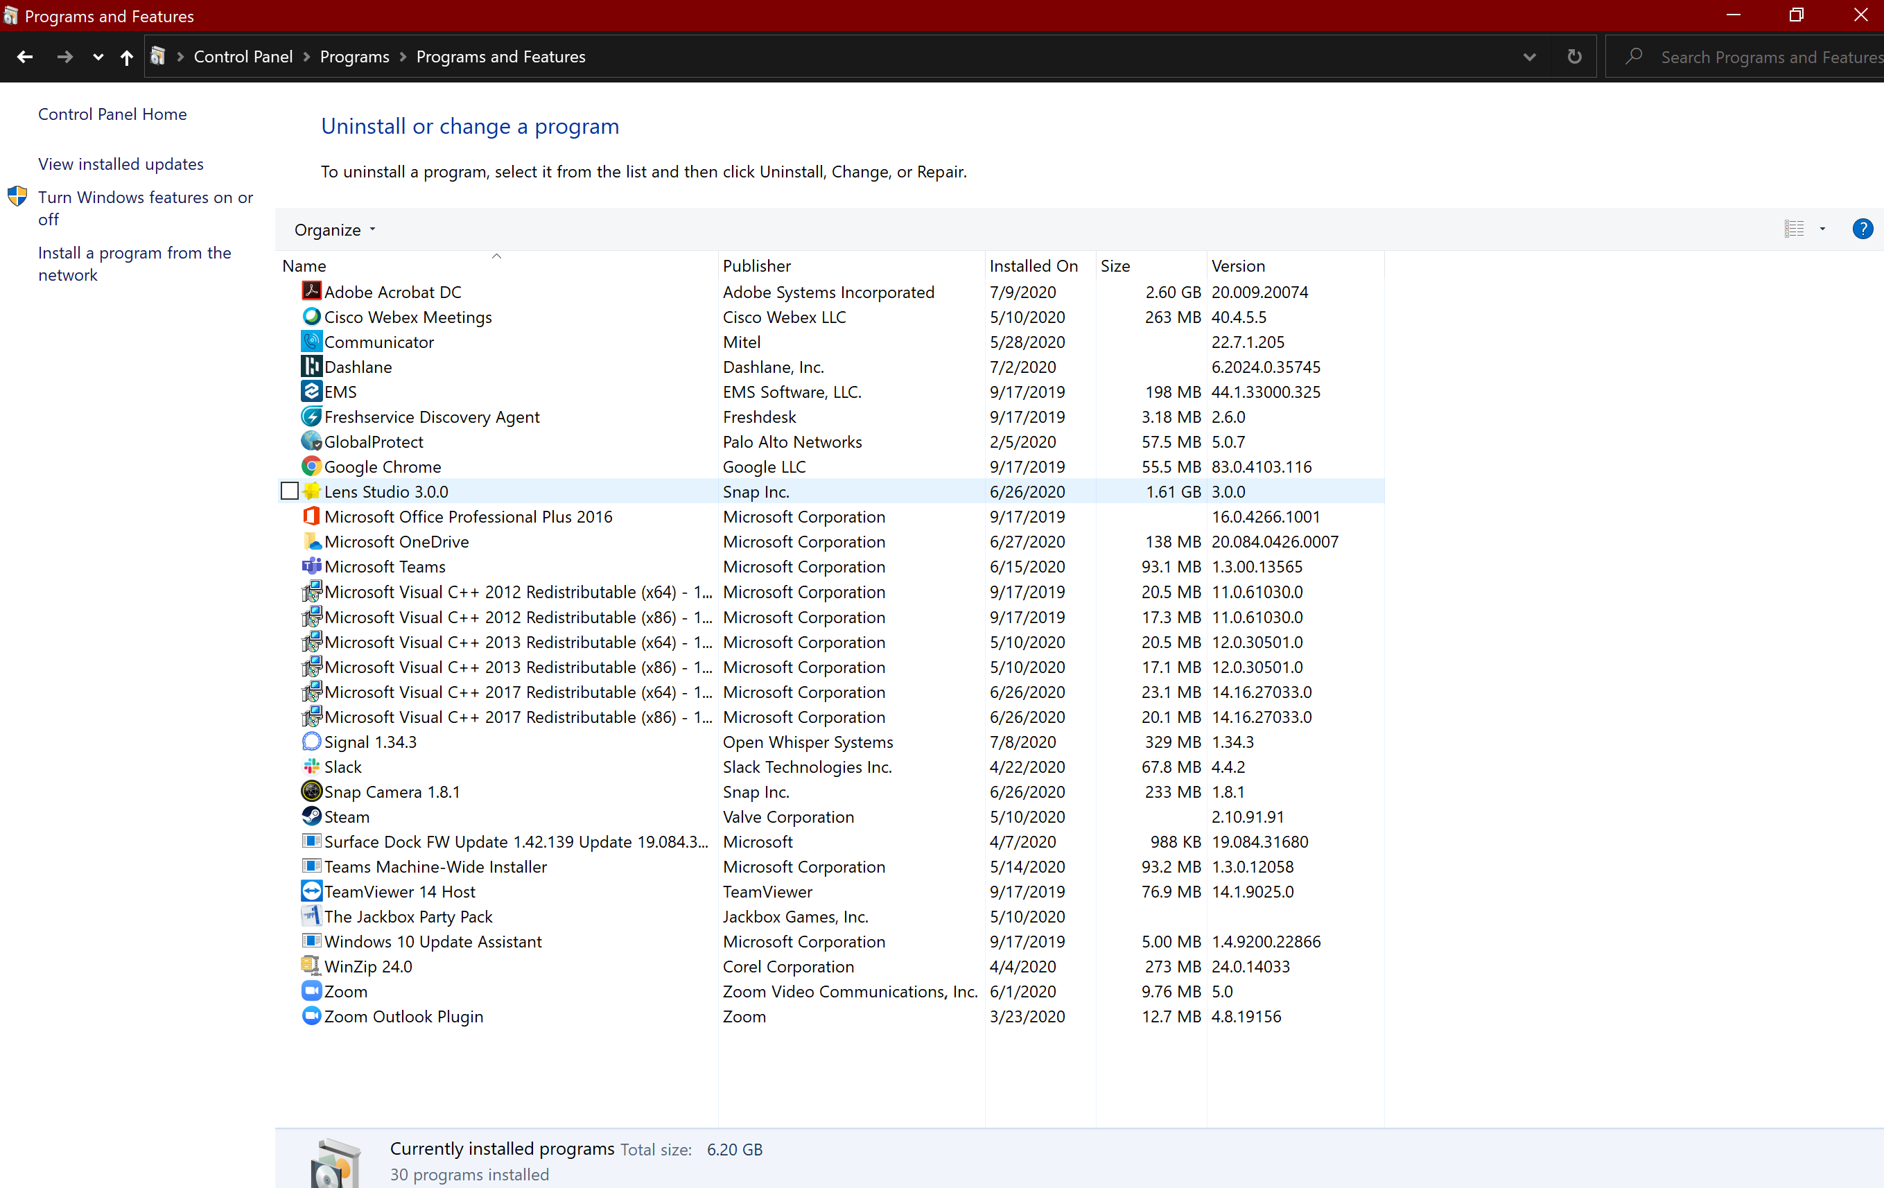The image size is (1884, 1188).
Task: Tick the checkbox beside Lens Studio 3.0.0
Action: pos(290,491)
